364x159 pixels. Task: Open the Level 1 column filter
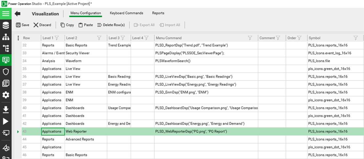56,38
